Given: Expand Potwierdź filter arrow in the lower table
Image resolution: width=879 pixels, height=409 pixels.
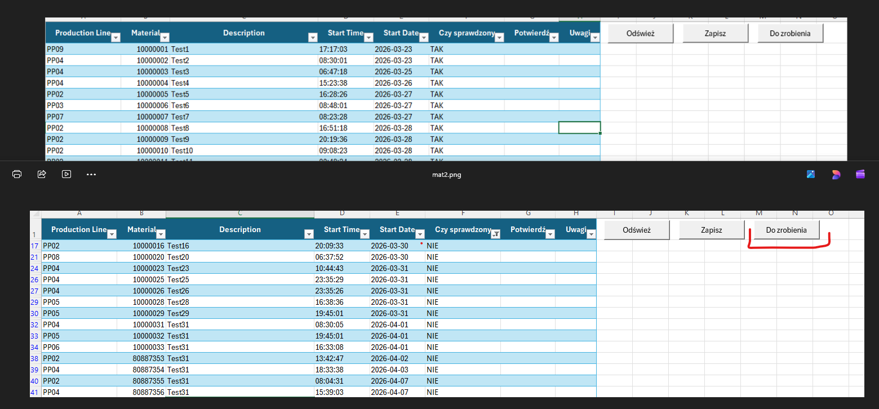Looking at the screenshot, I should click(550, 234).
